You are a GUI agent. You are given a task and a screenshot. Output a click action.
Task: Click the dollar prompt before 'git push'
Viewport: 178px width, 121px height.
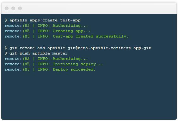tap(6, 53)
